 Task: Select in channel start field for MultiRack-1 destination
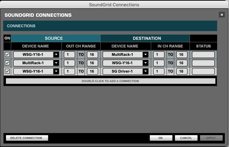point(159,54)
